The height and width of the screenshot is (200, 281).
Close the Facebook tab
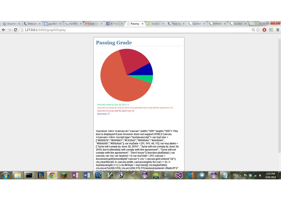click(x=122, y=23)
